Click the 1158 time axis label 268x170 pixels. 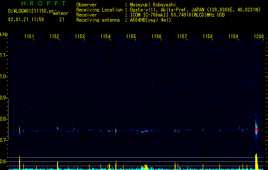(x=207, y=37)
